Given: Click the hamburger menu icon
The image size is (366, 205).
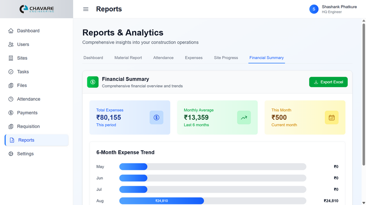Looking at the screenshot, I should pyautogui.click(x=86, y=9).
